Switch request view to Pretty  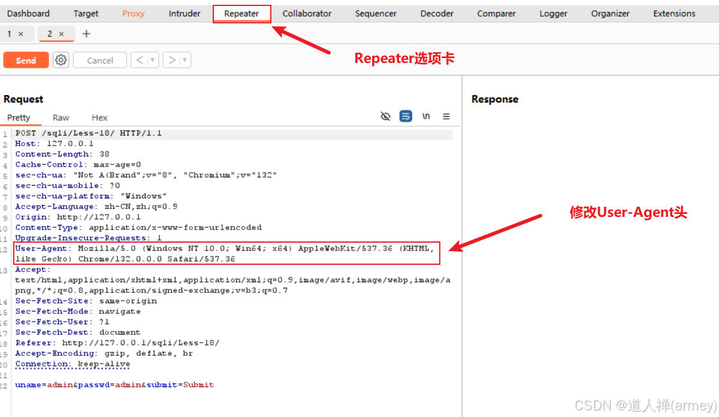pyautogui.click(x=19, y=117)
